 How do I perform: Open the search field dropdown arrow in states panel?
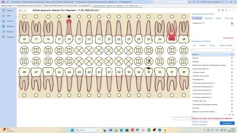click(x=233, y=50)
